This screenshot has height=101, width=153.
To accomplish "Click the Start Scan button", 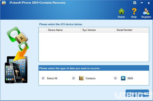I will click(137, 93).
